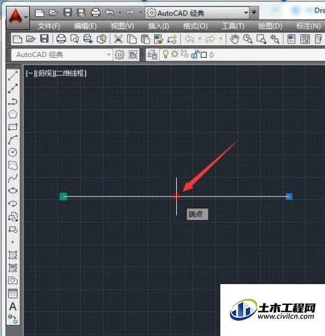Click Plot in the standard toolbar
Screen dimensions: 325x336
tap(61, 39)
